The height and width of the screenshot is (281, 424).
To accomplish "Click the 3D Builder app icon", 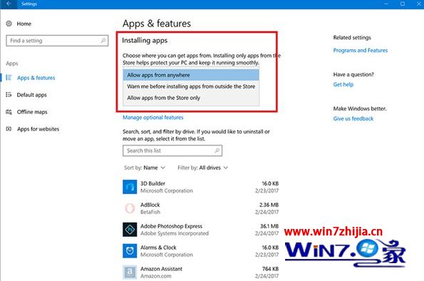I will [x=130, y=187].
